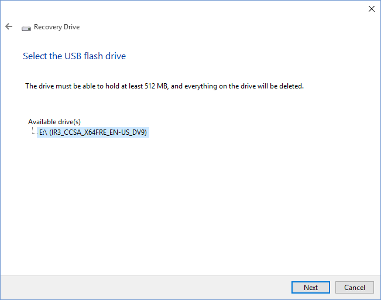
Task: Click the word "Drive" in the header title
Action: (x=70, y=27)
